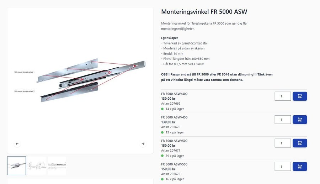
Task: Show the previous product image
Action: [x=17, y=144]
